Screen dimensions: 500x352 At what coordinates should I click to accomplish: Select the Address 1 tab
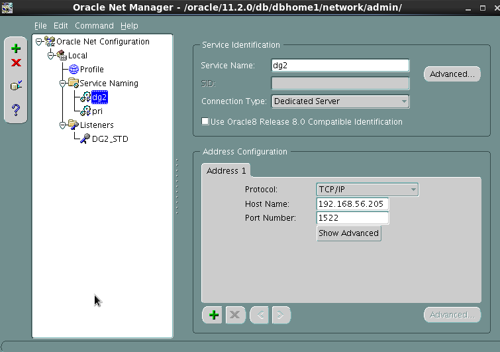tap(226, 171)
